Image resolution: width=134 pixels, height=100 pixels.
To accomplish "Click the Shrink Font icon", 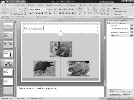I will point(52,10).
